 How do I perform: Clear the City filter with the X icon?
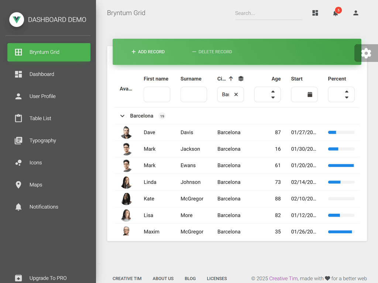point(236,94)
